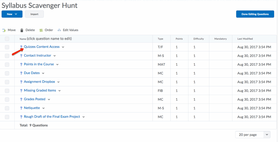Check the box for Rough Draft row
Viewport: 278px width, 142px height.
pyautogui.click(x=7, y=117)
